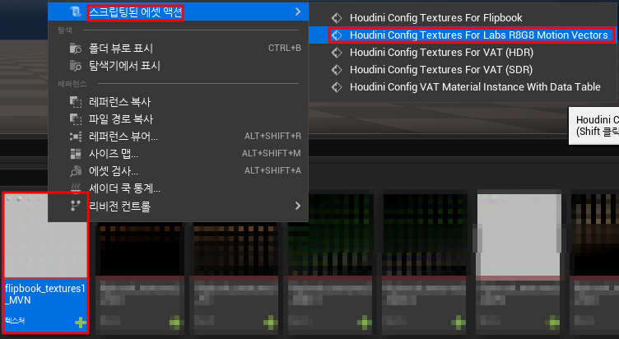Choose Houdini Config Textures For VAT (HDR)
619x339 pixels.
click(x=441, y=53)
